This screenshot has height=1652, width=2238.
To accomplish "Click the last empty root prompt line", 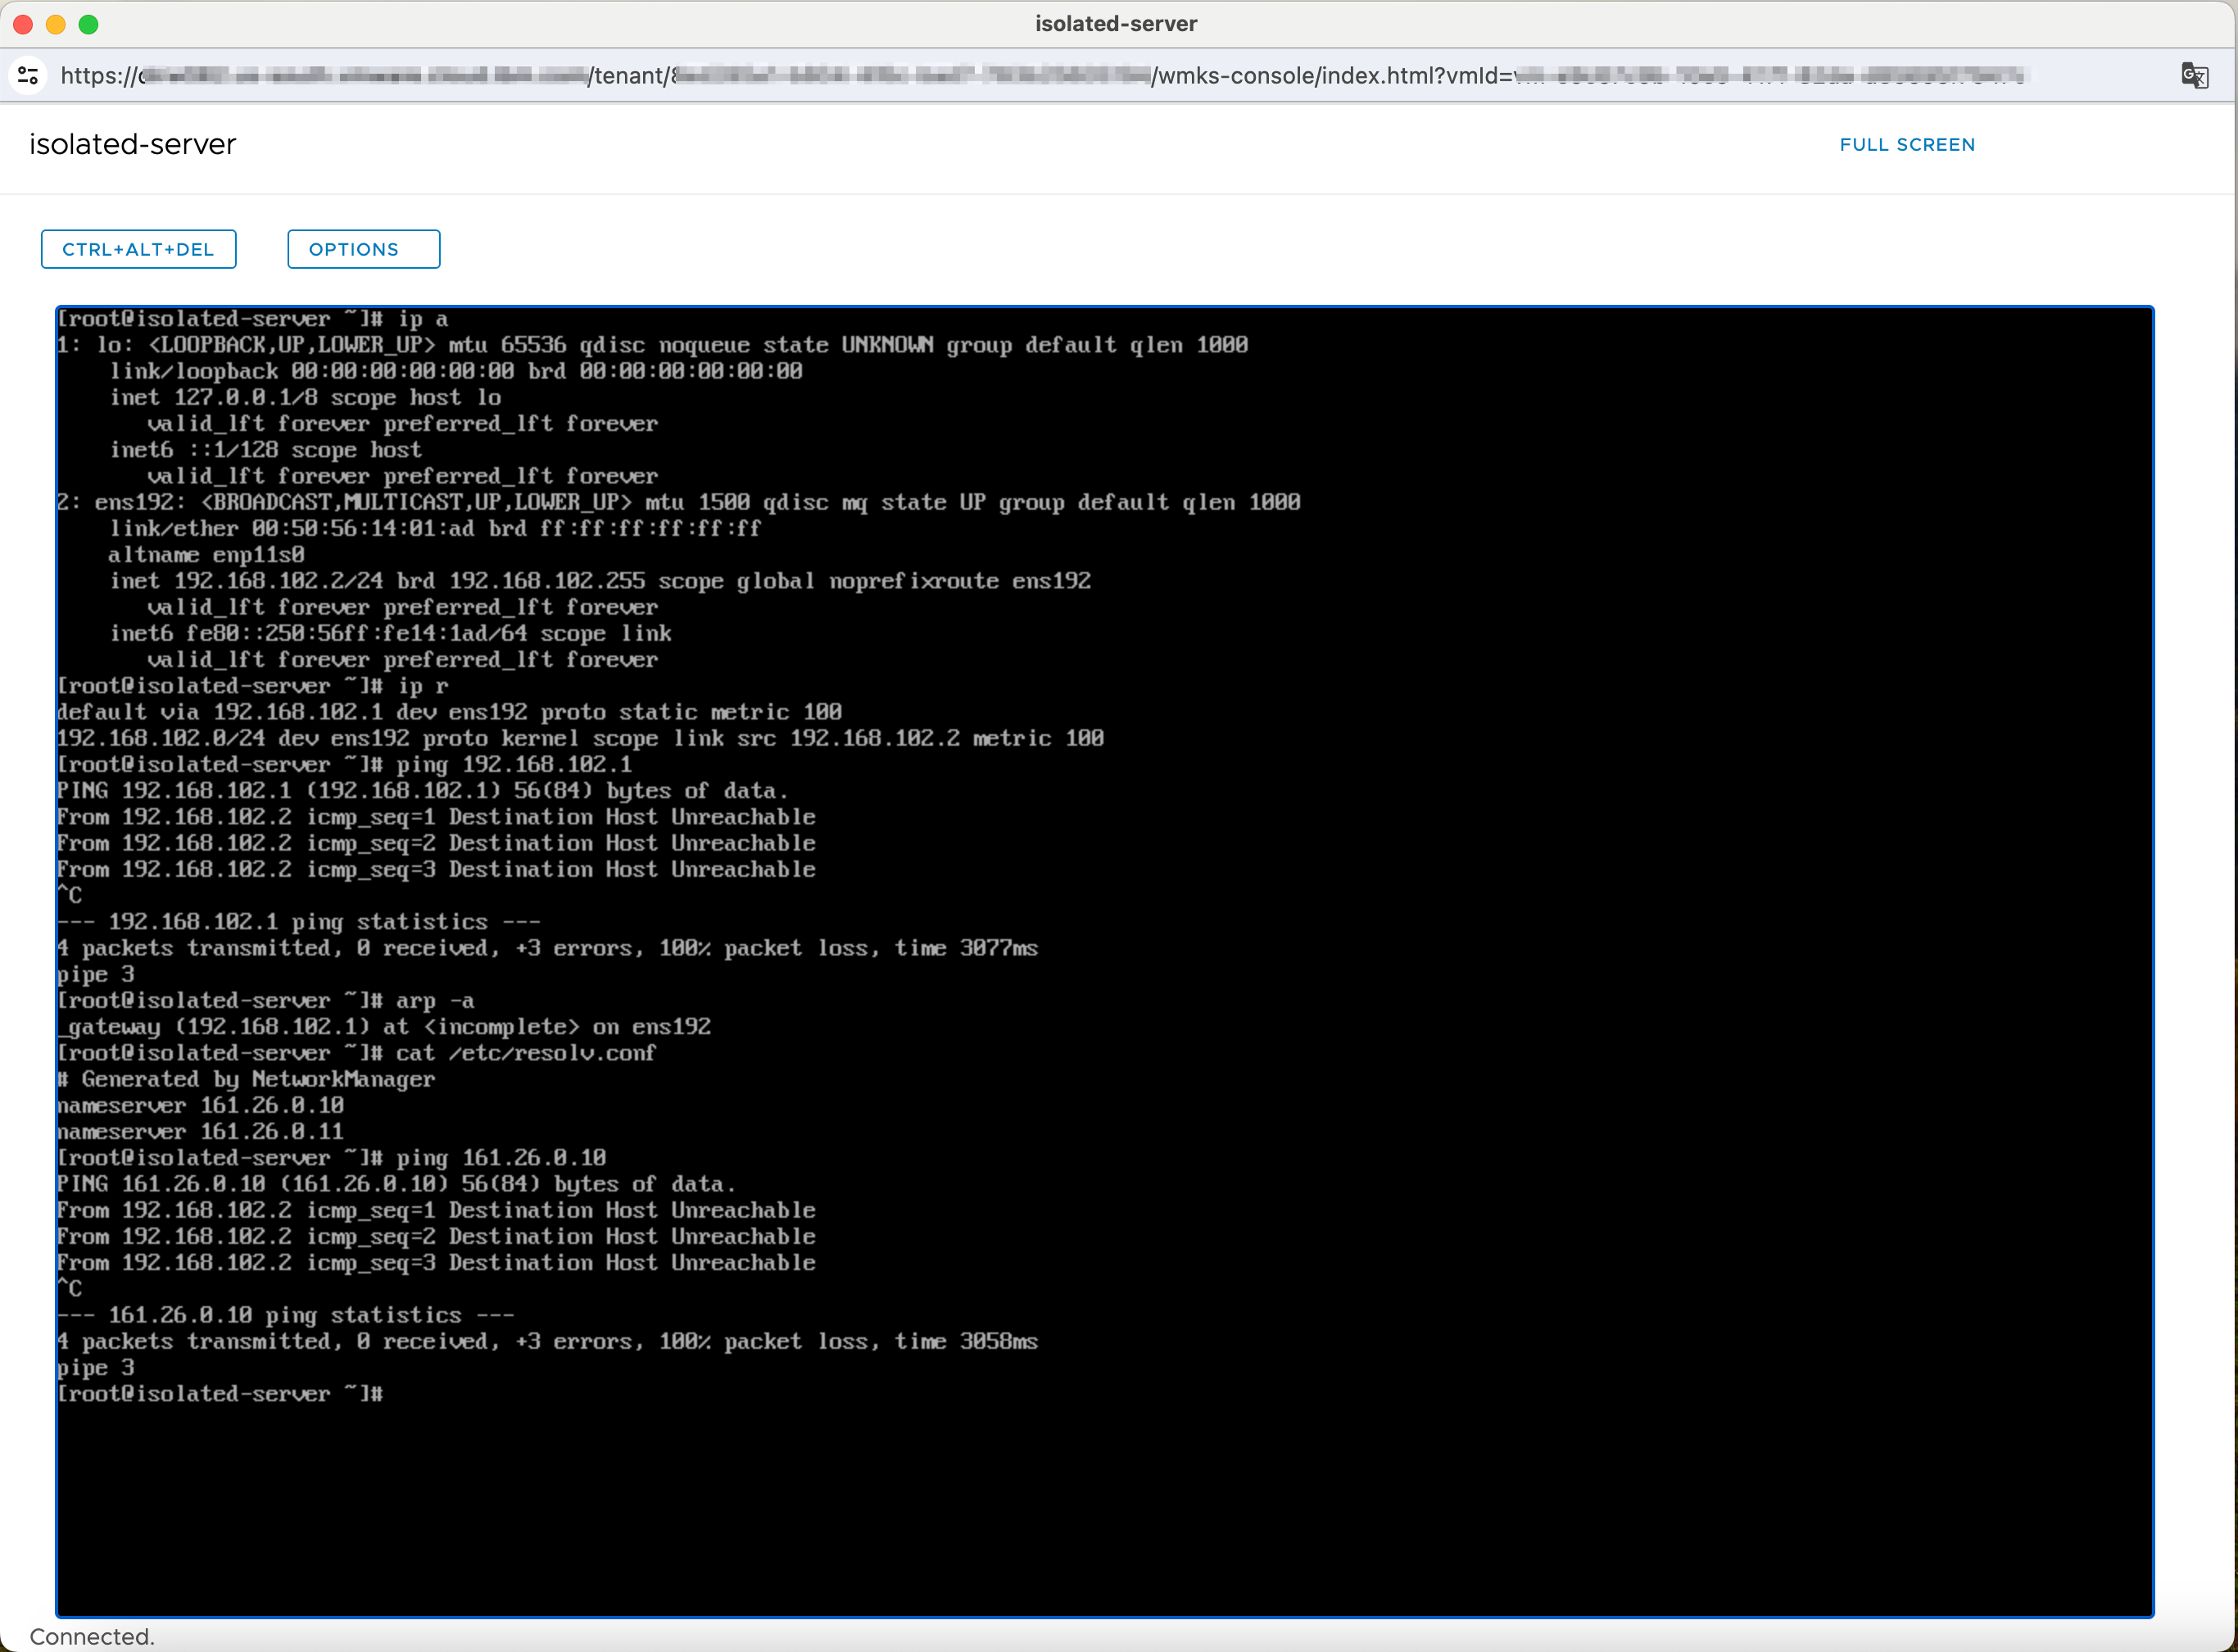I will pyautogui.click(x=220, y=1394).
